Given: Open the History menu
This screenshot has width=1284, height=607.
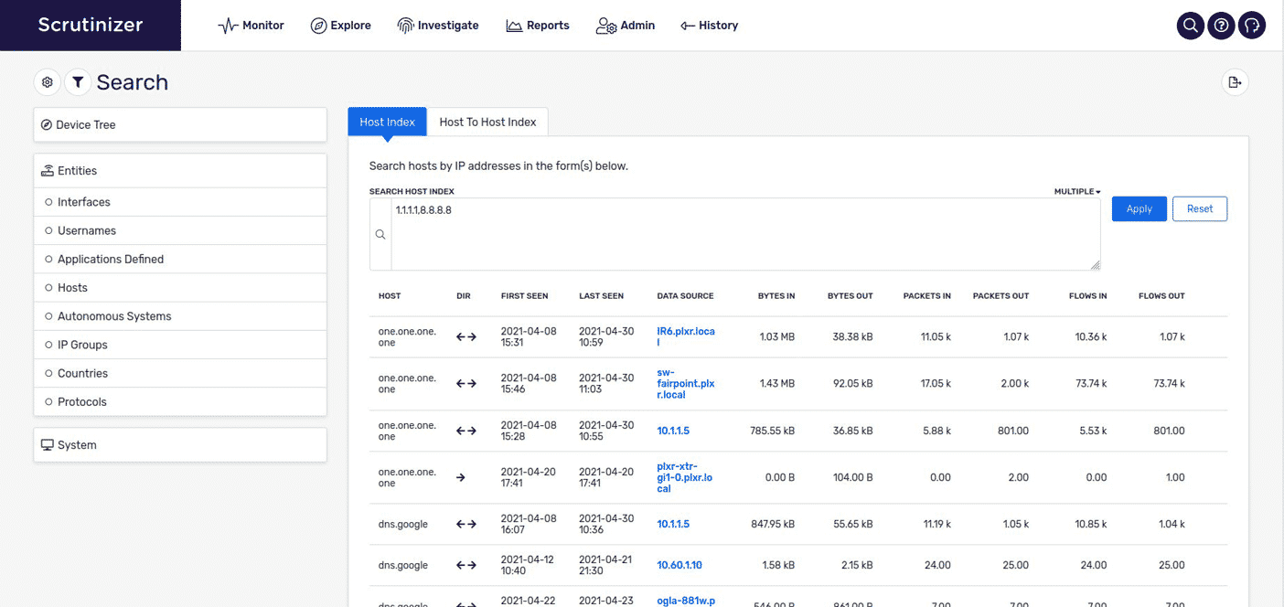Looking at the screenshot, I should coord(710,26).
